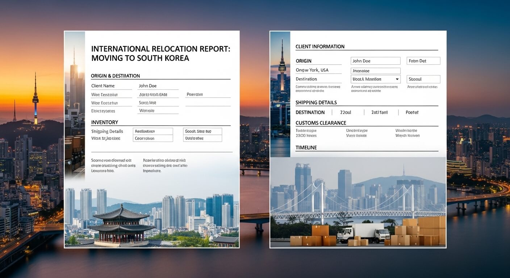Click the Uoisfontree box in Inventory
This screenshot has width=510, height=278.
[x=202, y=138]
